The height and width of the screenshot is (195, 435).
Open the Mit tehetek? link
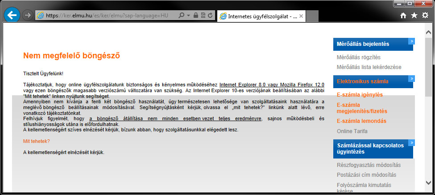pyautogui.click(x=37, y=141)
